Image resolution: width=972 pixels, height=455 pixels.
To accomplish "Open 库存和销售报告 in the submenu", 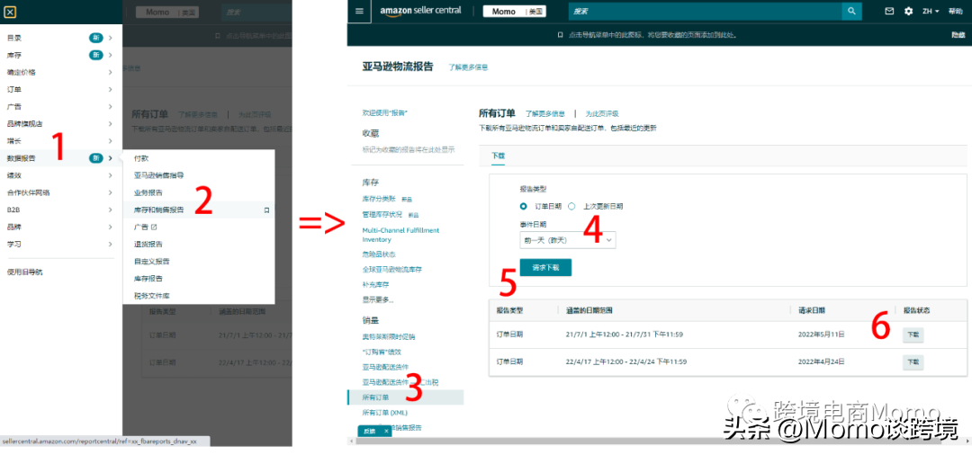I will [158, 210].
